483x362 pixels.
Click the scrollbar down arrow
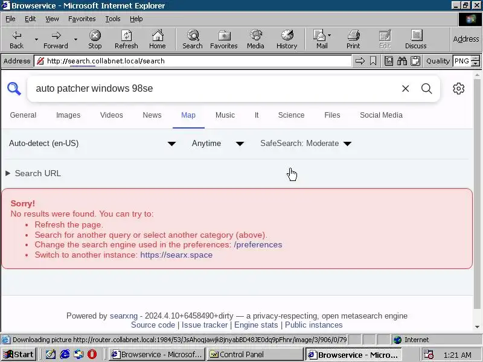(477, 327)
